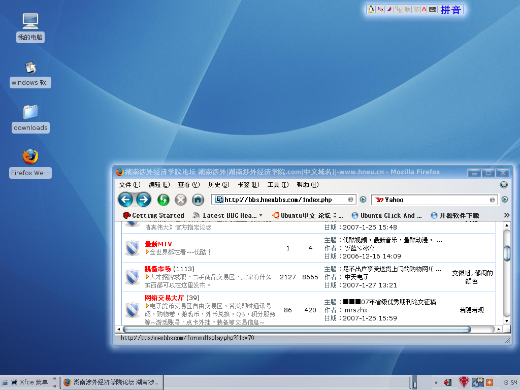Open the 我的电脑 desktop icon
The width and height of the screenshot is (520, 390).
coord(30,27)
